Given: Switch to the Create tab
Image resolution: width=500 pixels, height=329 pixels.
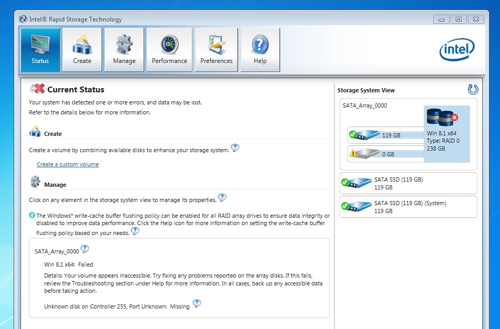Looking at the screenshot, I should [82, 50].
